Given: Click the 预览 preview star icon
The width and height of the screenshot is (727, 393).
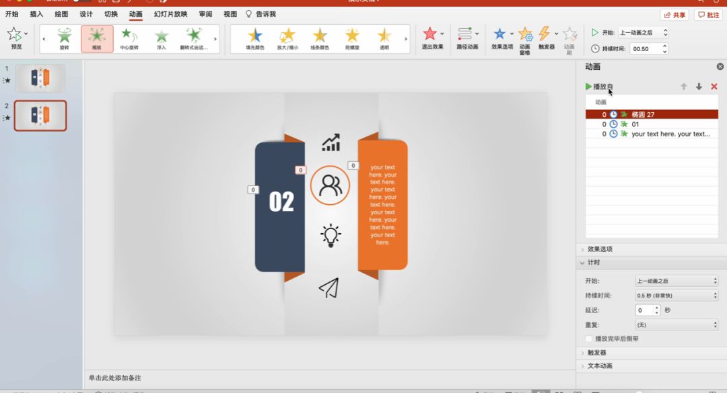Looking at the screenshot, I should 14,34.
